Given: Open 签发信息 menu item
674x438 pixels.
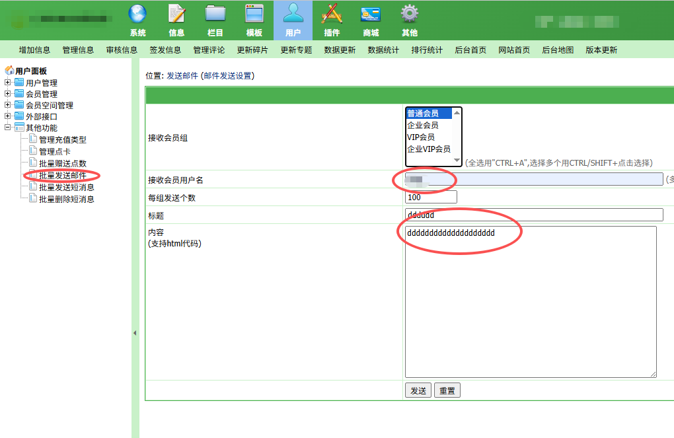Looking at the screenshot, I should (x=165, y=50).
